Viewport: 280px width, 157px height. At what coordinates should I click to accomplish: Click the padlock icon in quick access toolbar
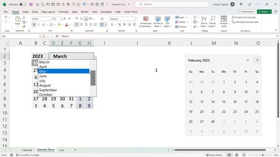[63, 4]
